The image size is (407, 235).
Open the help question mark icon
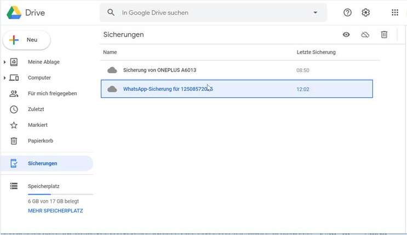point(347,13)
